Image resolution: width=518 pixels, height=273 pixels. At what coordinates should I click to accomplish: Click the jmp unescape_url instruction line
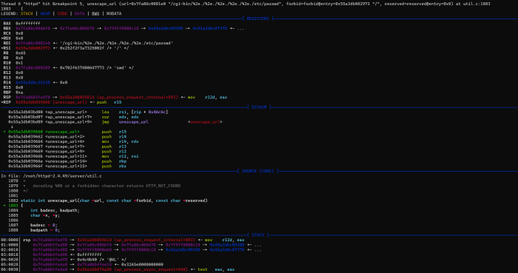(115, 122)
